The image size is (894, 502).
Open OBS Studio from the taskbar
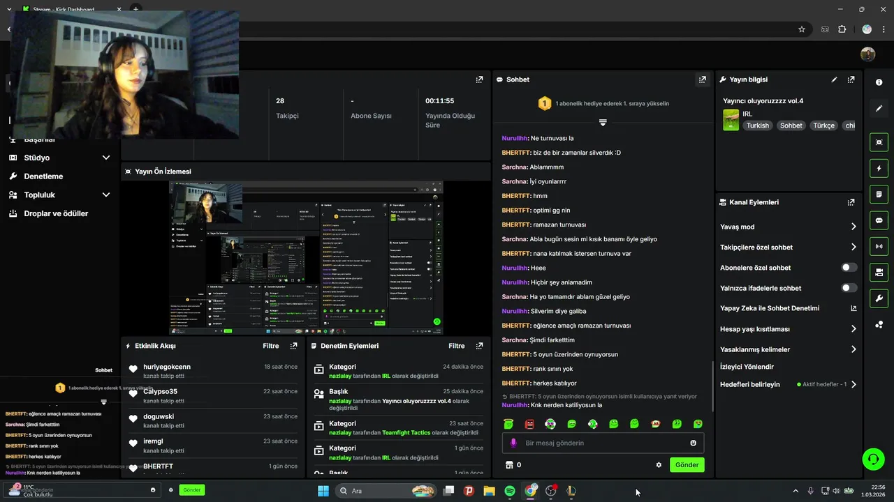[x=551, y=491]
